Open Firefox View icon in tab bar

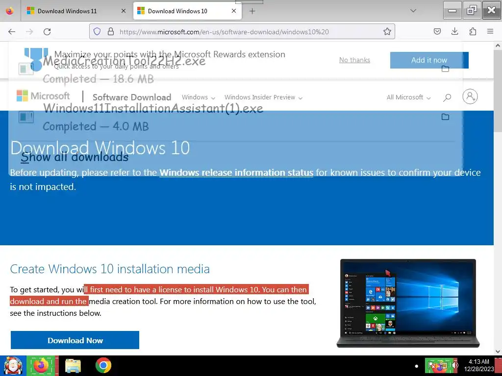pyautogui.click(x=10, y=11)
